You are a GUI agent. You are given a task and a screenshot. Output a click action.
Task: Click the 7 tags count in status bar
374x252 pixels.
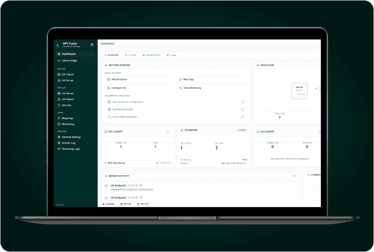coord(171,55)
